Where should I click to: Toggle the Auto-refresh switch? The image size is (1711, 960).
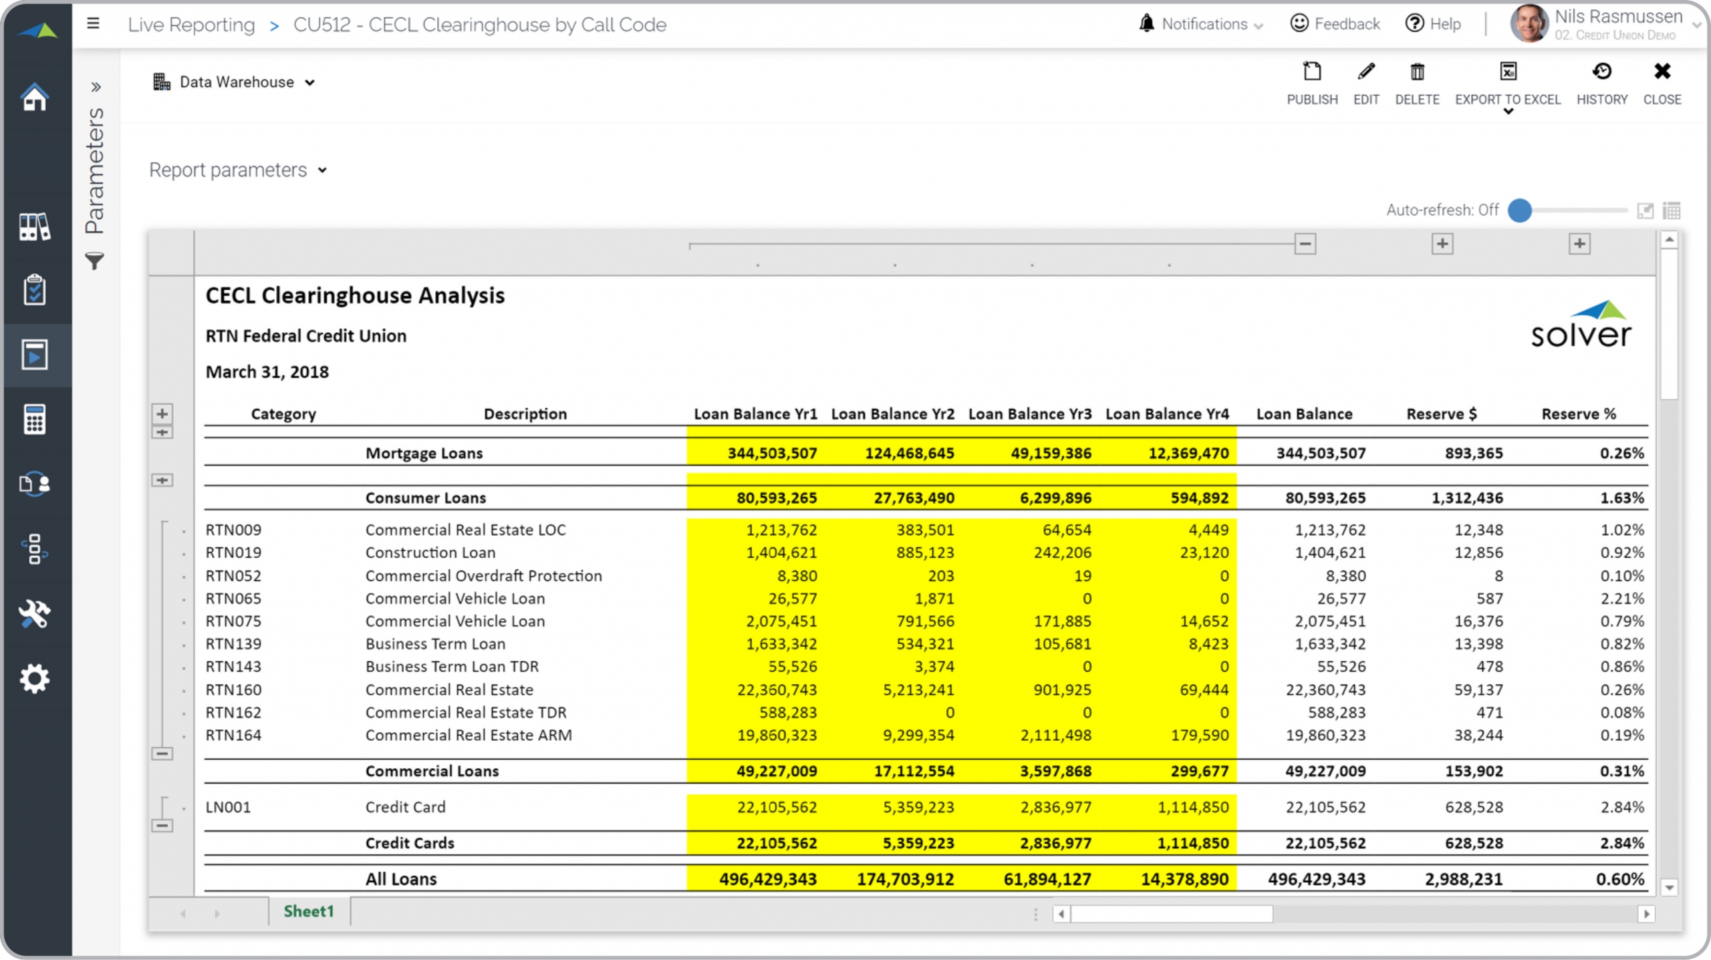[1520, 210]
